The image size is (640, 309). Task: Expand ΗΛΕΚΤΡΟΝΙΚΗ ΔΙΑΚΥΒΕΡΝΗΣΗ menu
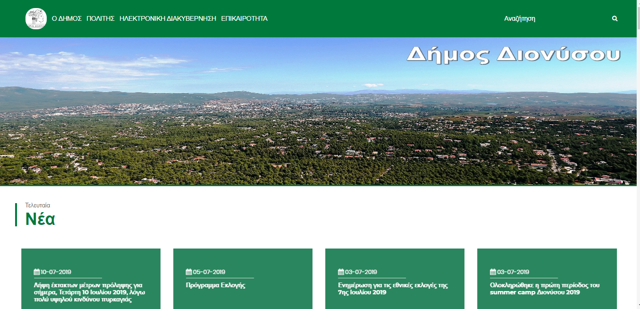[168, 19]
